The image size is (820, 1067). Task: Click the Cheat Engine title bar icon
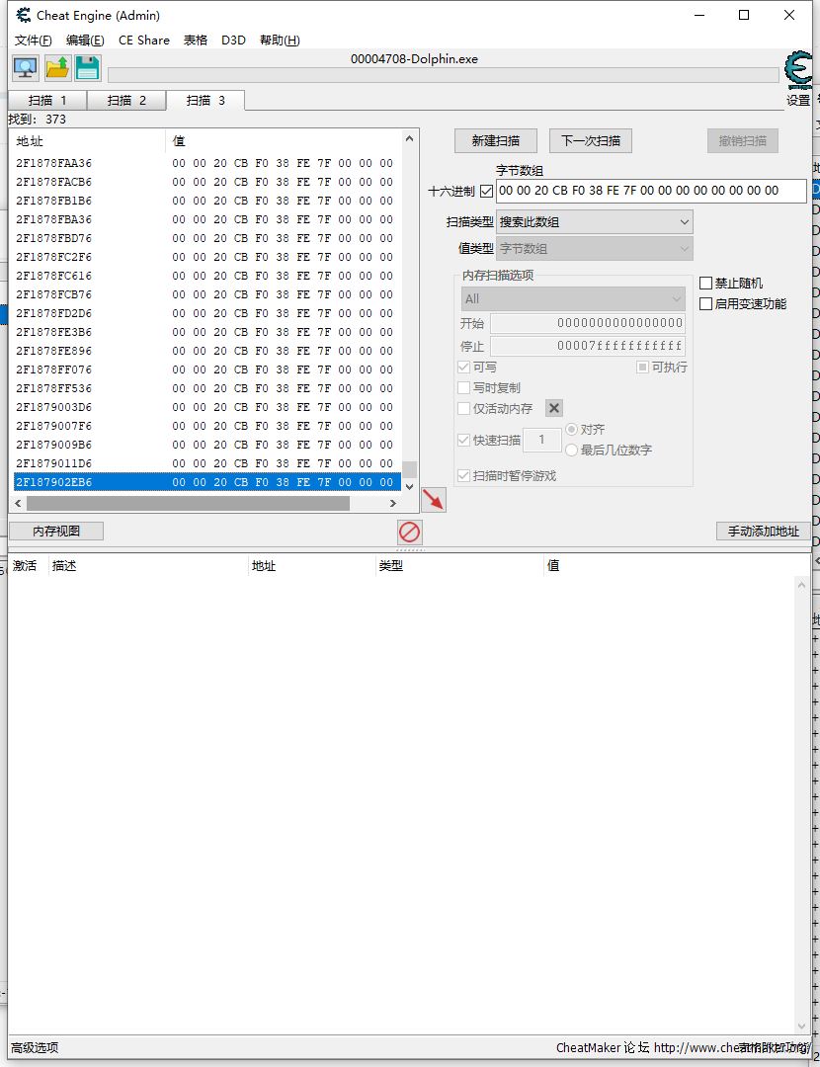pyautogui.click(x=23, y=15)
